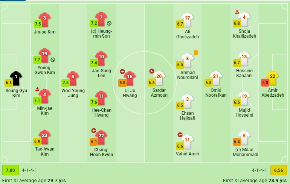Click Heung-min Son's red jersey icon
The width and height of the screenshot is (290, 184).
[101, 18]
